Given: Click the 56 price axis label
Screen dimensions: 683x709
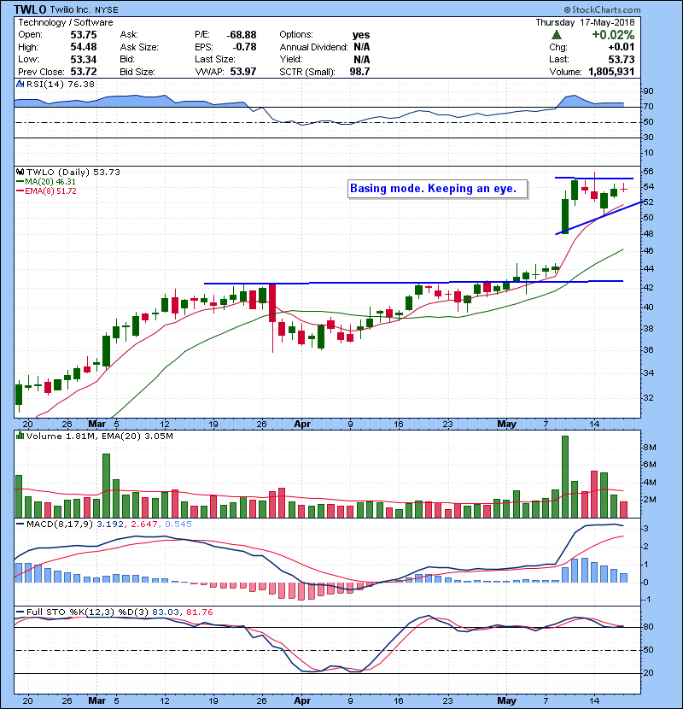Looking at the screenshot, I should coord(648,172).
